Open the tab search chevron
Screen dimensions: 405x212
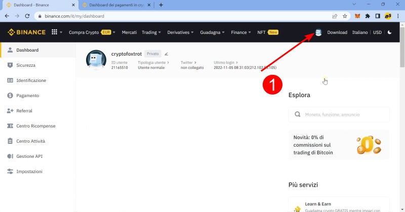pyautogui.click(x=354, y=5)
